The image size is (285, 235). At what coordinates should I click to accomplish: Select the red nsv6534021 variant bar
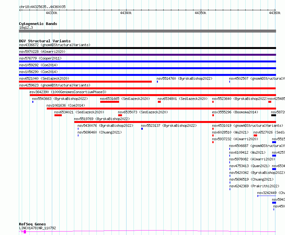tap(58, 115)
